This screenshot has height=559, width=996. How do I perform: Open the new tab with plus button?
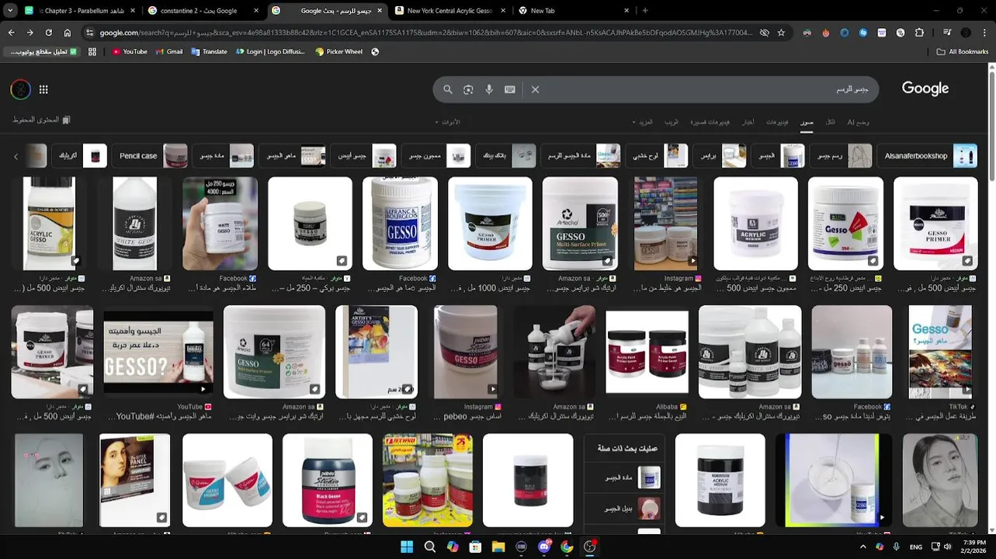tap(644, 11)
